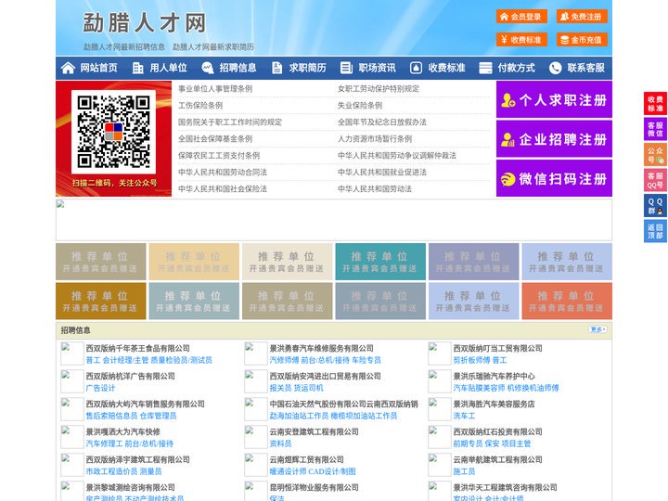Click logo thumbnail beside 景洪海胜汽车美容服务店

439,409
